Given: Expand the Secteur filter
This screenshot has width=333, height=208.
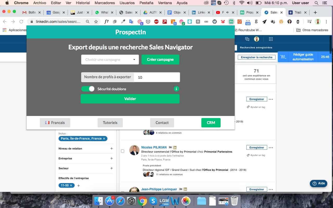Looking at the screenshot, I should pos(112,168).
